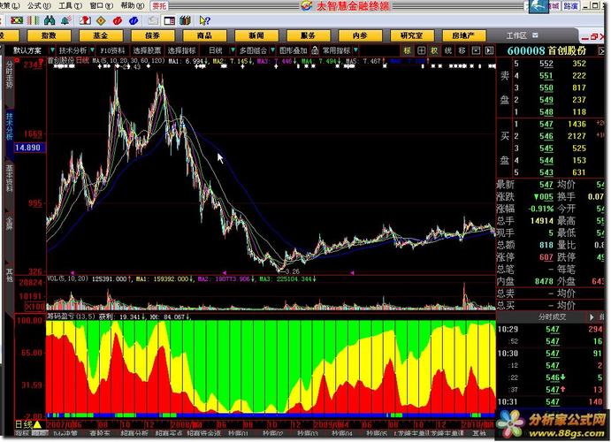Open the stacked books icon
Viewport: 611px width, 442px height.
[185, 20]
